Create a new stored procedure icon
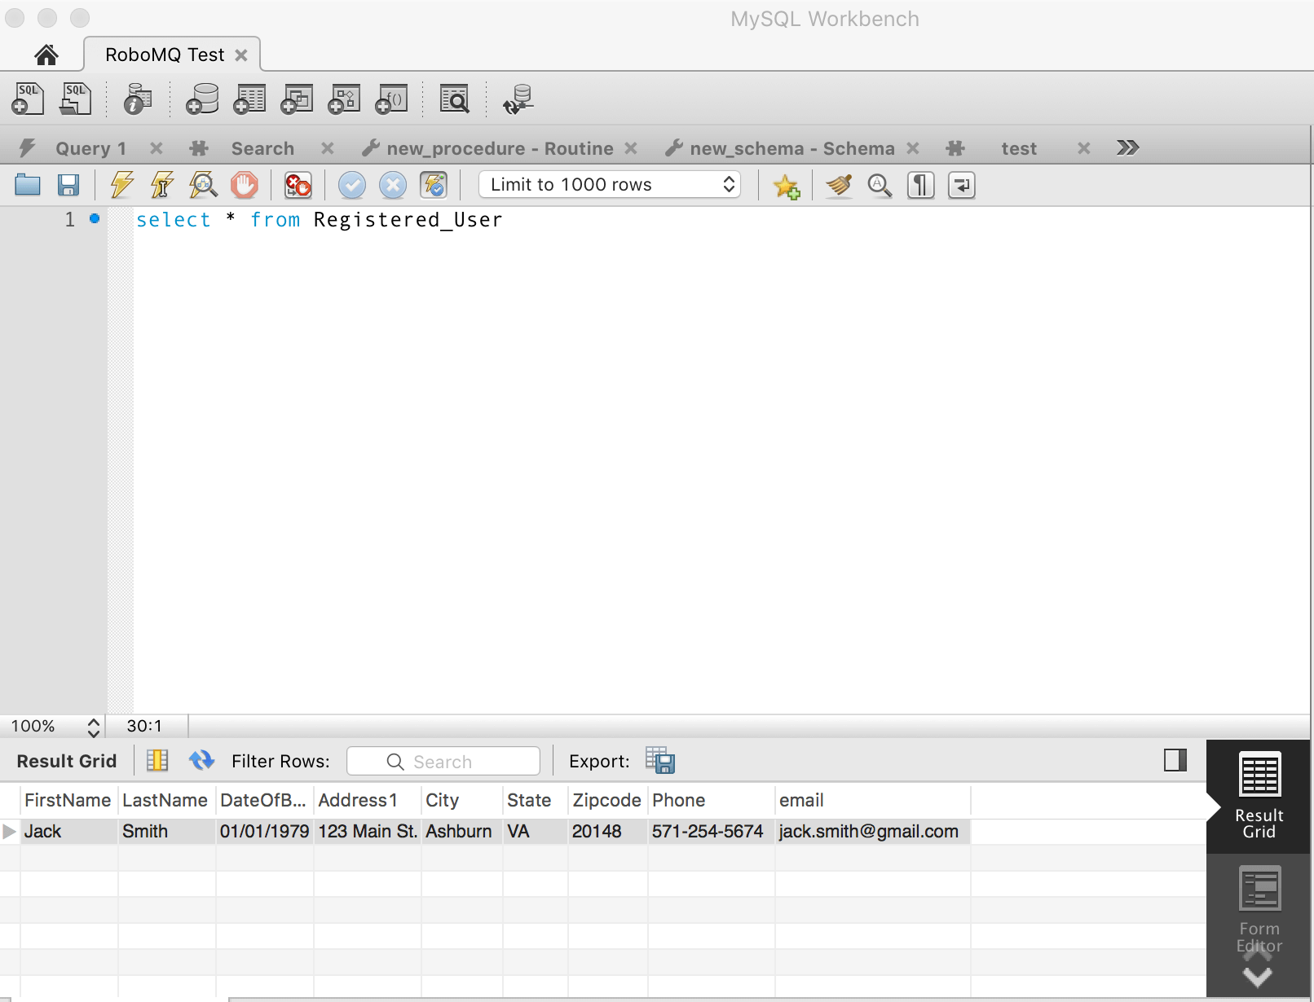 [x=344, y=99]
